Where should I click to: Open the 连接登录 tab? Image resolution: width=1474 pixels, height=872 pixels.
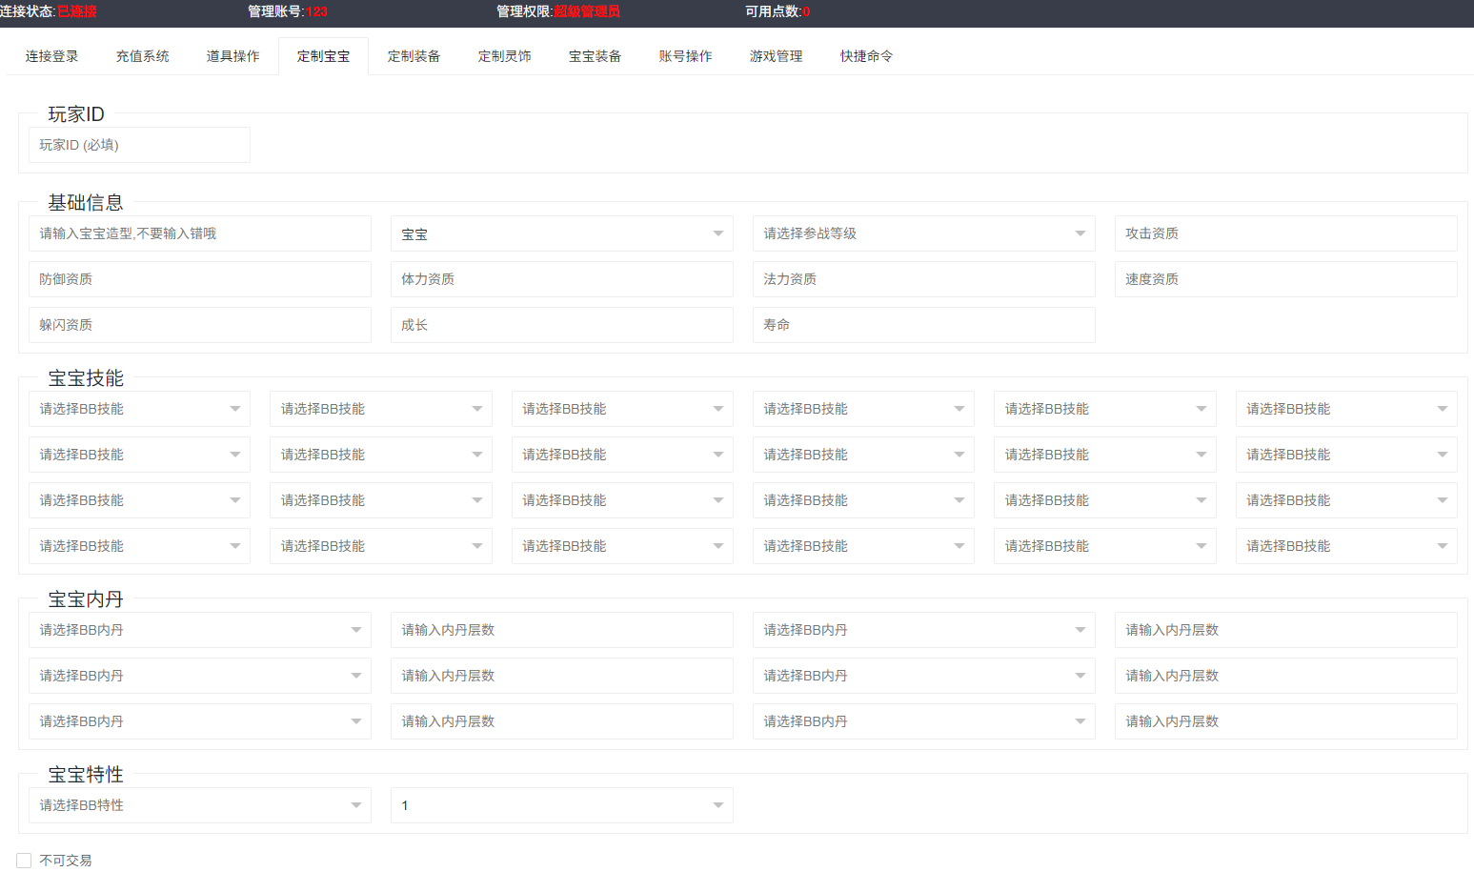[x=51, y=56]
